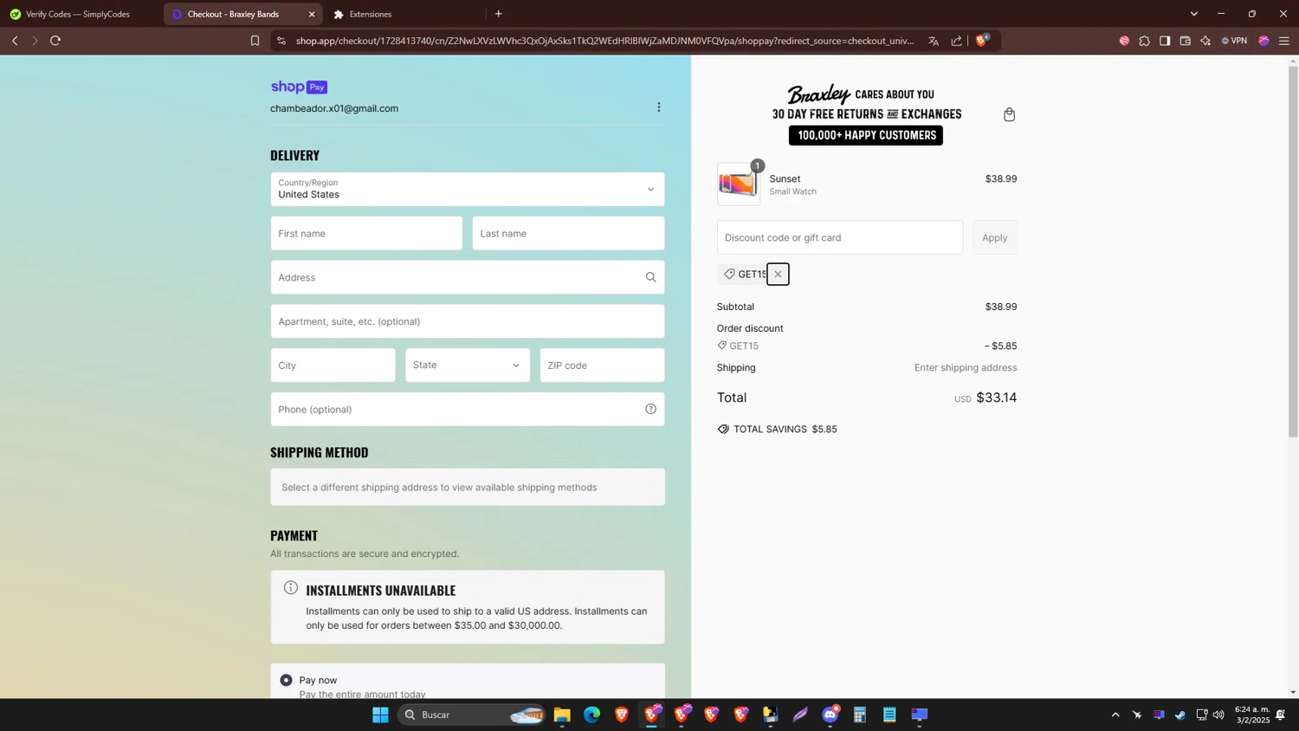The height and width of the screenshot is (731, 1299).
Task: Open the Extensions puzzle piece icon
Action: click(1145, 41)
